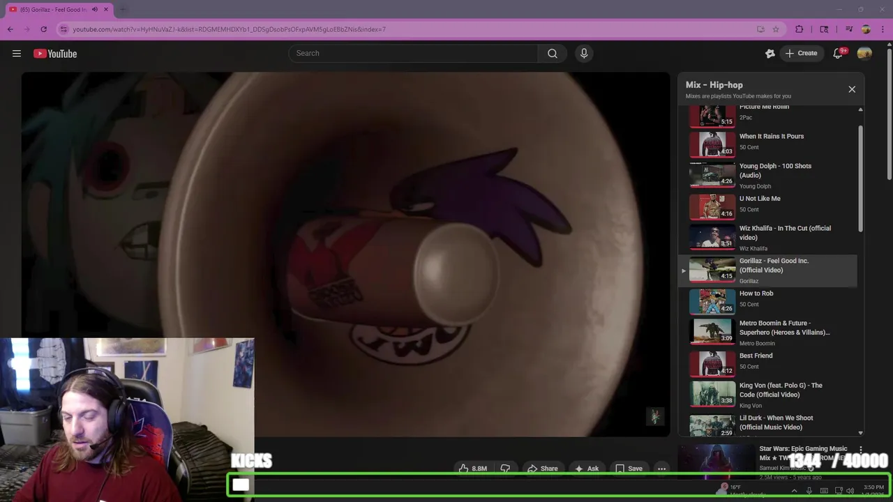Select Gorillaz - Feel Good Inc. playlist item

pos(767,271)
